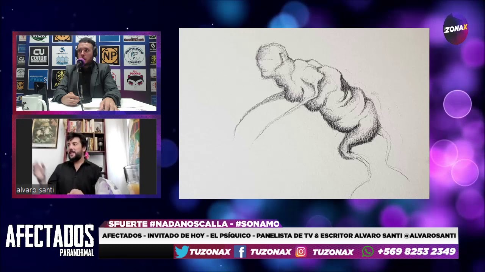Open the charcoal creature sketch image
This screenshot has height=272, width=485.
point(304,113)
